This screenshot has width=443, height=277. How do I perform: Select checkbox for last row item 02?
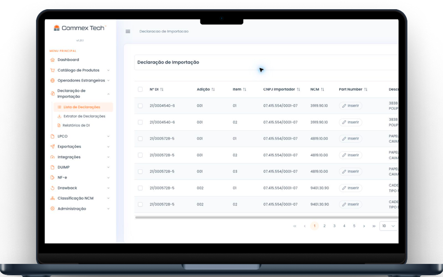[140, 204]
